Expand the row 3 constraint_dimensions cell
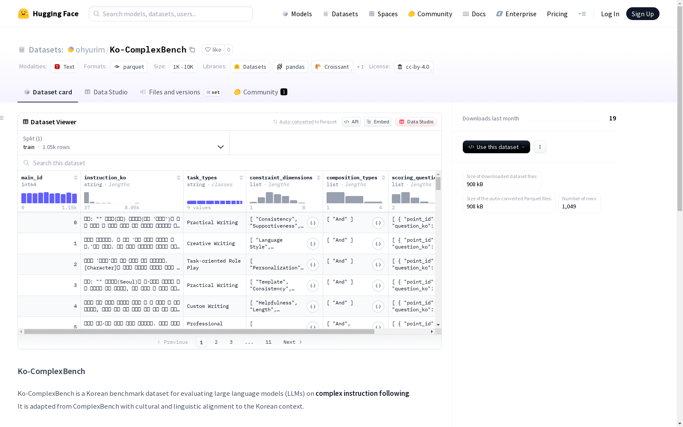683x427 pixels. coord(313,286)
